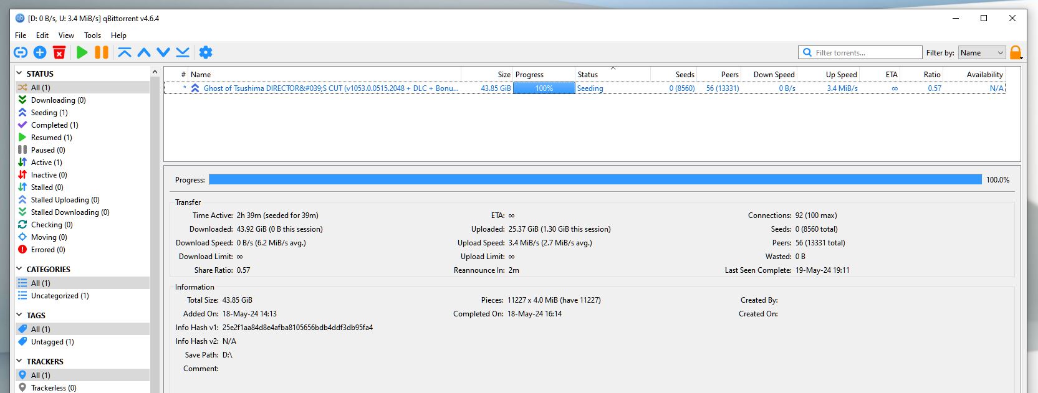
Task: Select All (1) under CATEGORIES
Action: pyautogui.click(x=83, y=283)
